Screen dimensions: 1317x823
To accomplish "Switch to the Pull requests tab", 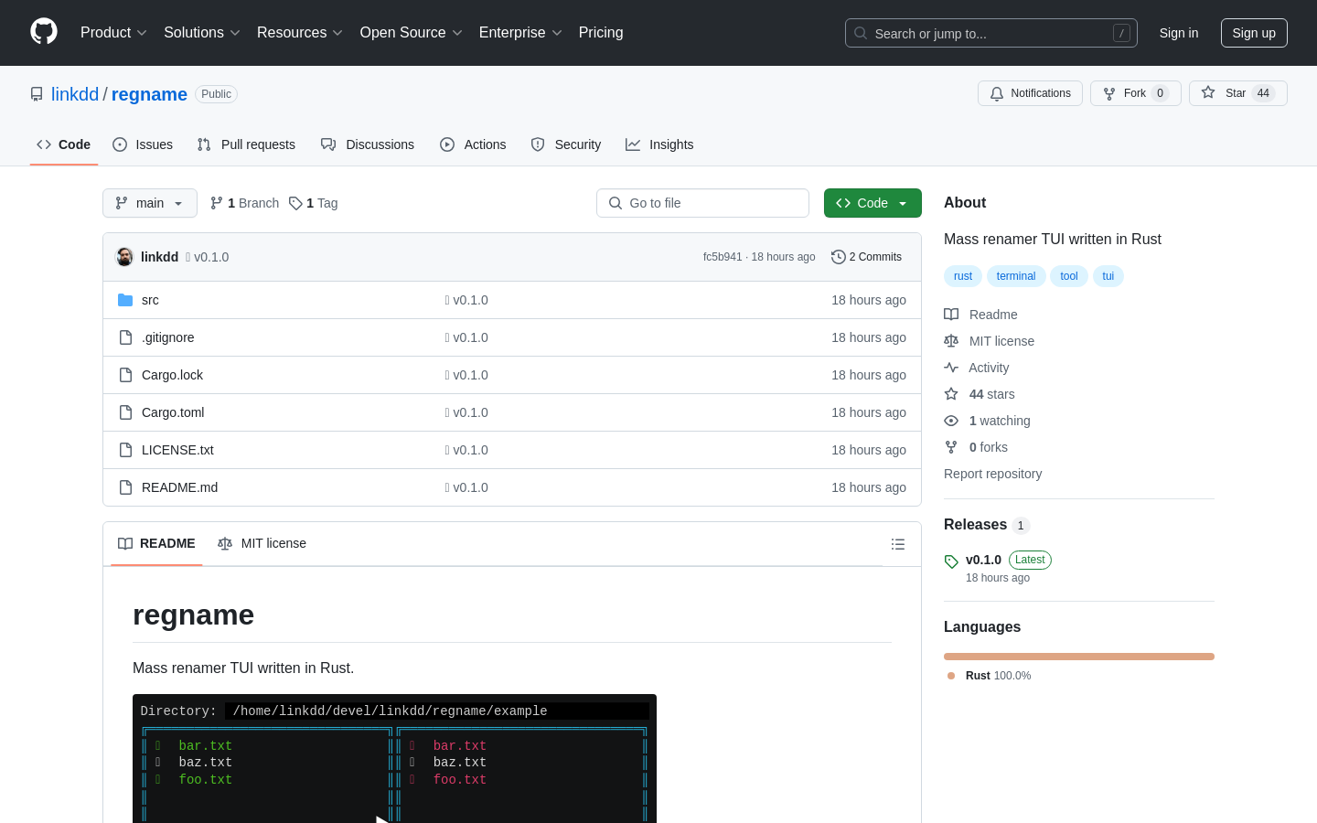I will pos(246,144).
